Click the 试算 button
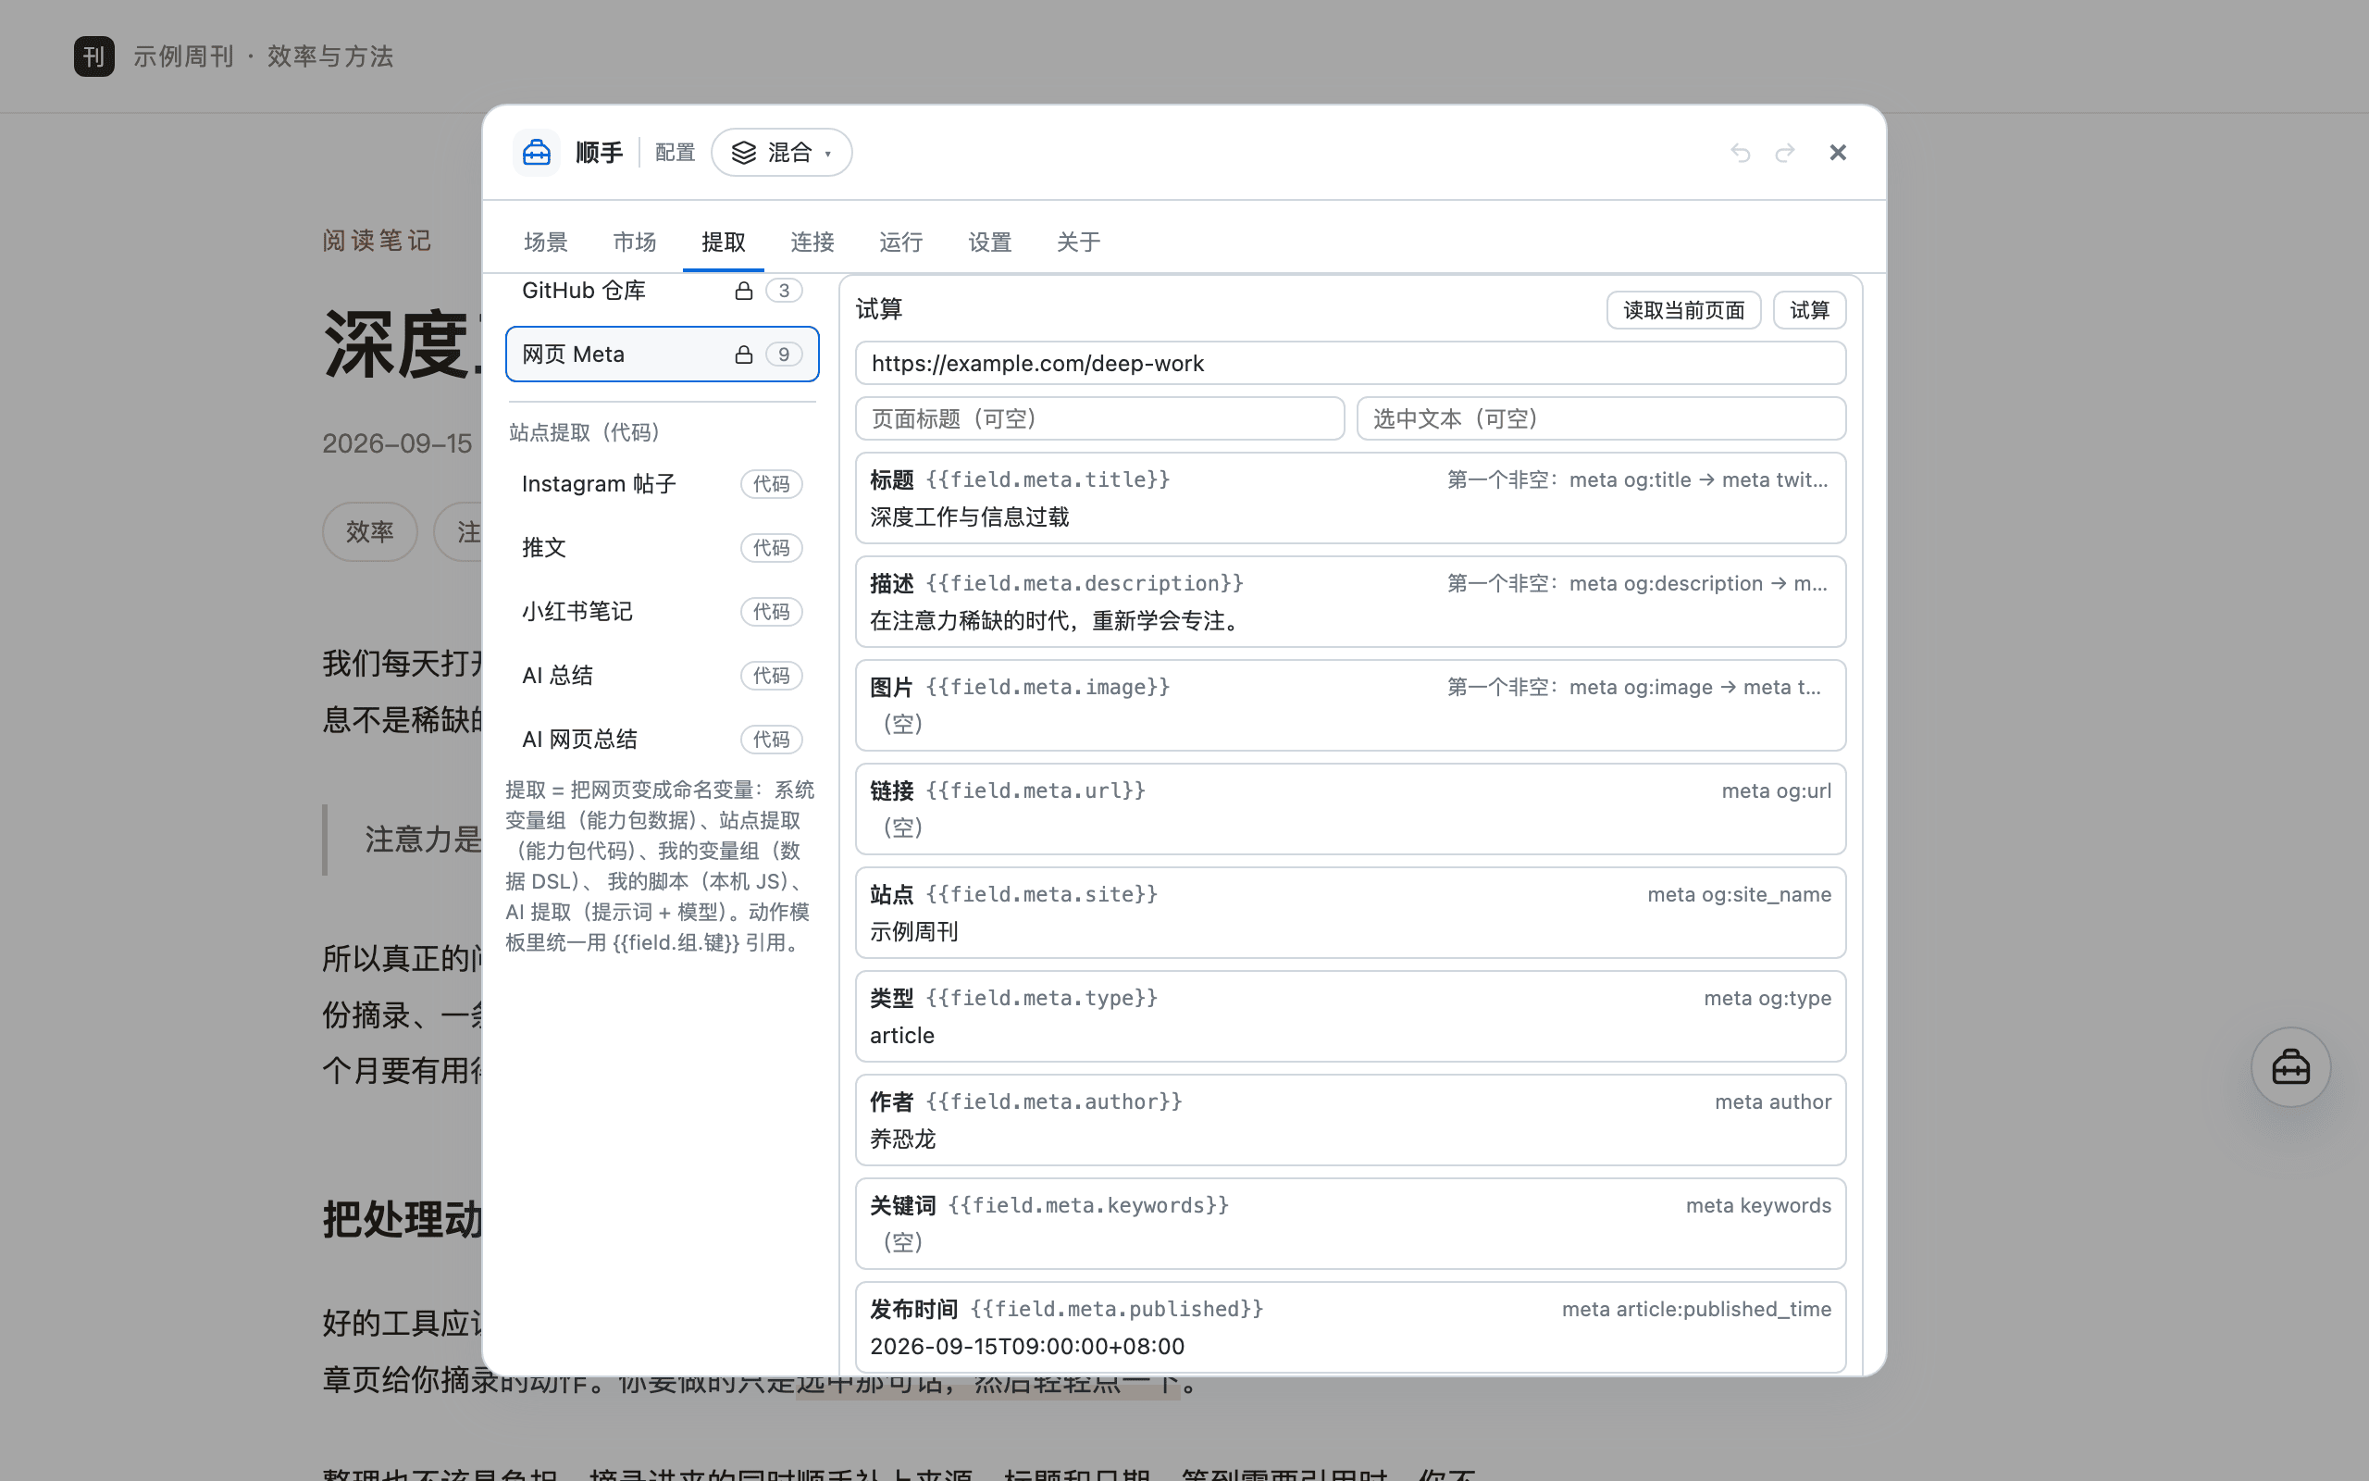The image size is (2369, 1481). coord(1809,310)
